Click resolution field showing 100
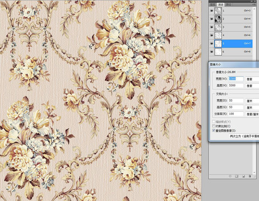Image resolution: width=259 pixels, height=201 pixels. click(236, 114)
